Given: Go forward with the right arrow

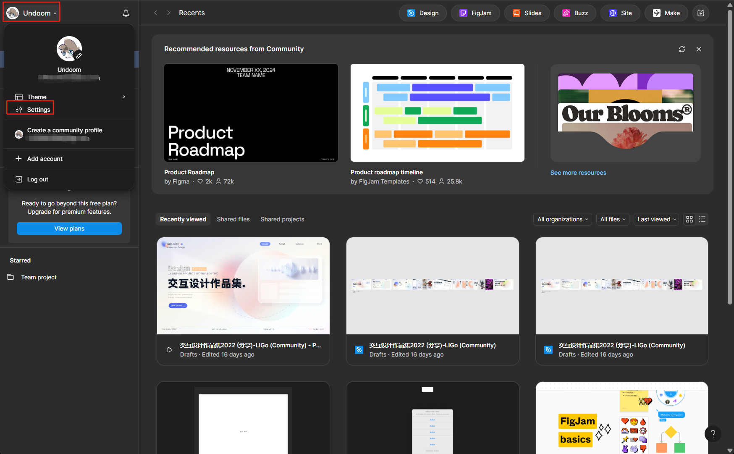Looking at the screenshot, I should point(168,13).
